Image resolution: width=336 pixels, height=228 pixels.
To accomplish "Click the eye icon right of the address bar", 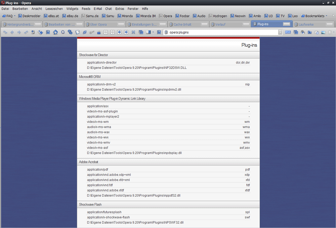I will point(303,32).
